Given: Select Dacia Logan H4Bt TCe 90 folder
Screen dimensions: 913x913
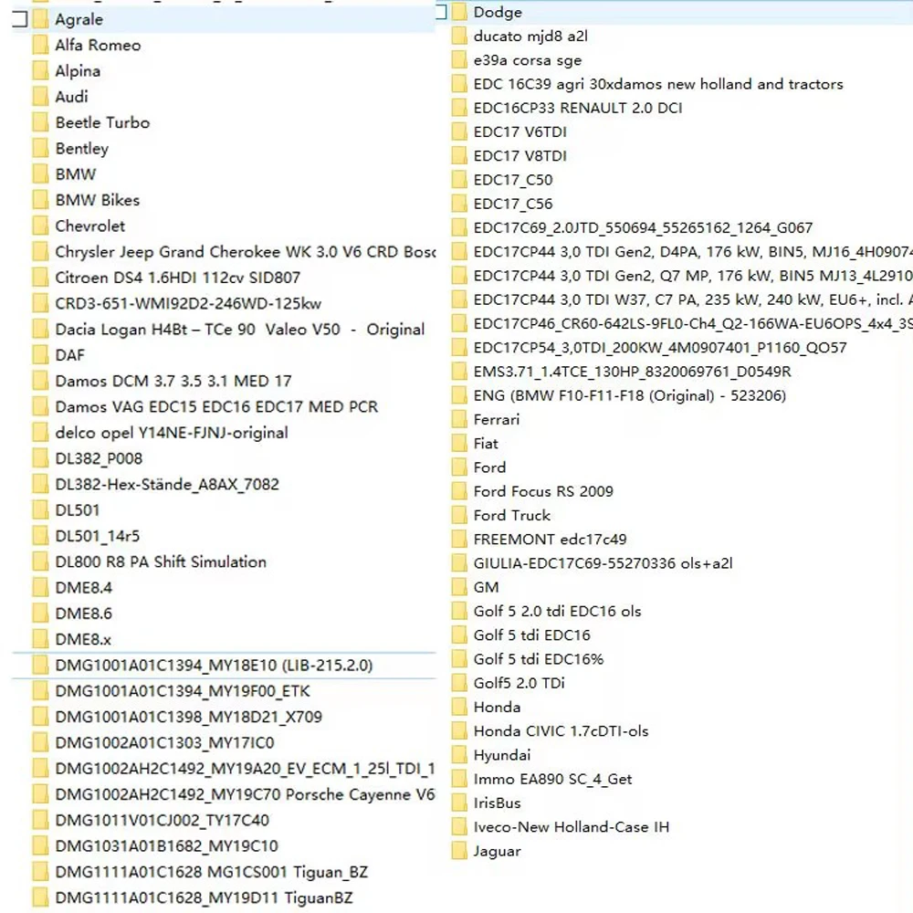Looking at the screenshot, I should point(240,330).
